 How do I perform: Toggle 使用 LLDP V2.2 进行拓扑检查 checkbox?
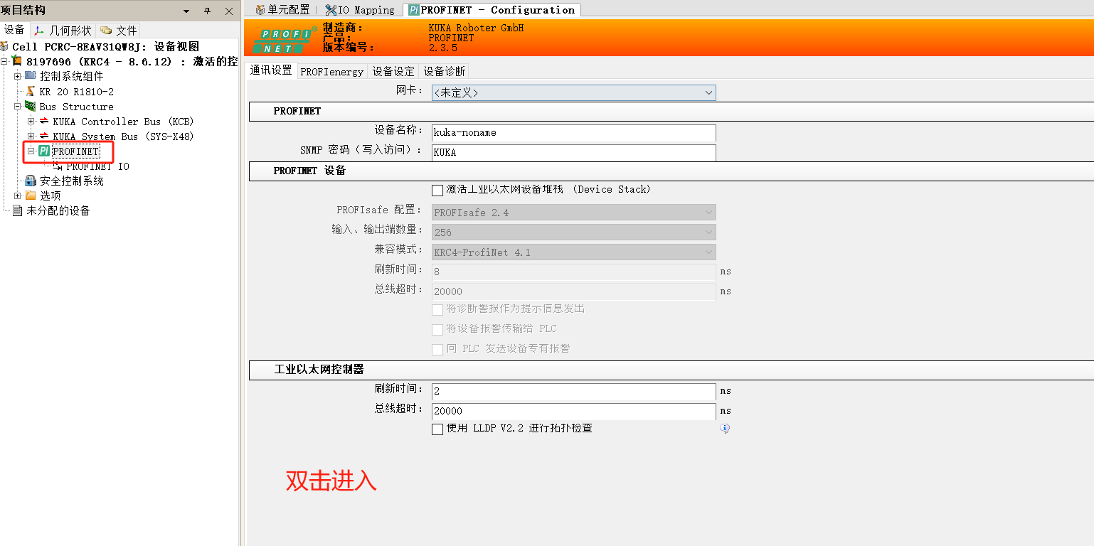tap(437, 429)
